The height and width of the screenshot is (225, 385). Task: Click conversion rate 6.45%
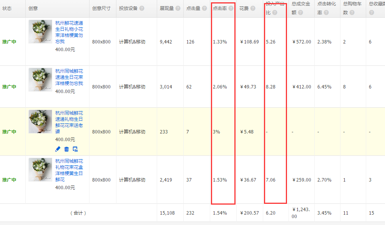tap(324, 87)
